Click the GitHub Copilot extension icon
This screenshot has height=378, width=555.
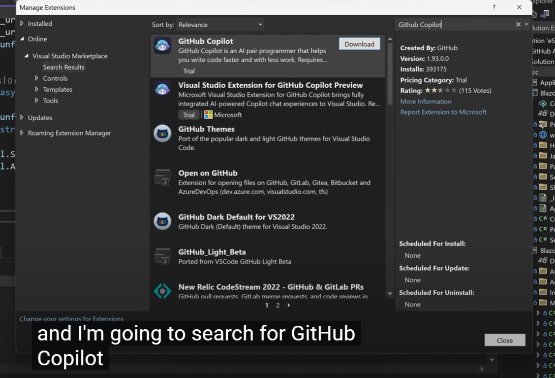pyautogui.click(x=162, y=45)
